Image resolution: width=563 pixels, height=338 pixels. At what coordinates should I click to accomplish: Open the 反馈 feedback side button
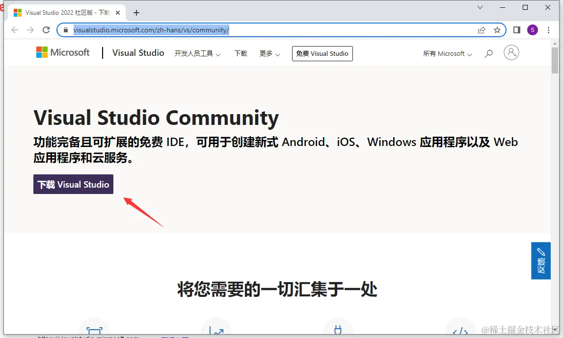[x=541, y=261]
